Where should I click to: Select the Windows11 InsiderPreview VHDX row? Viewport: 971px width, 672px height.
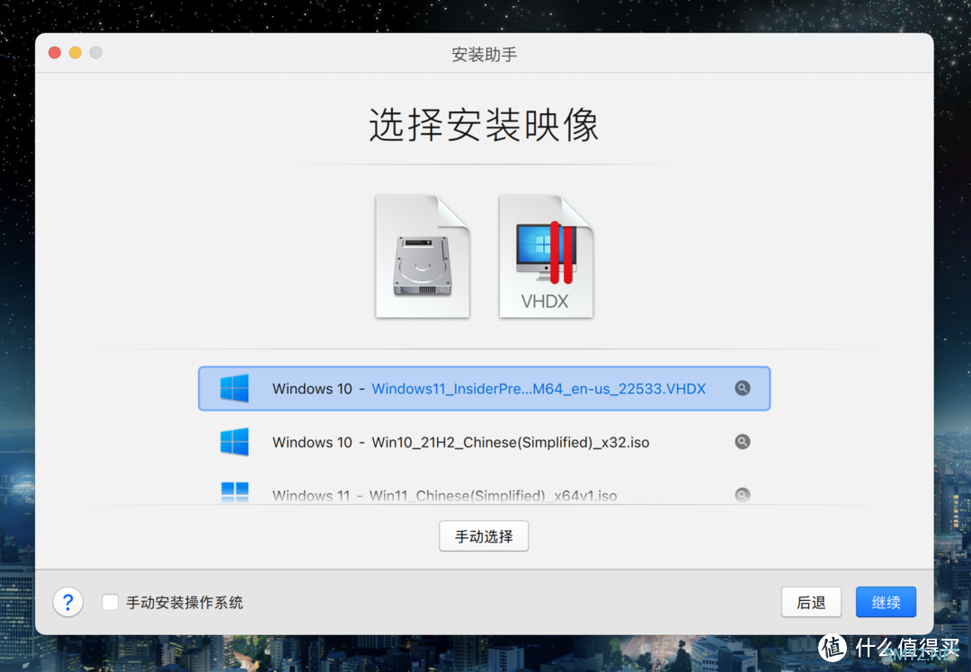485,389
